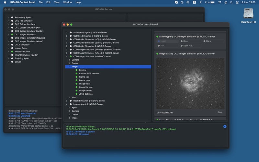
Task: Click green dot next to JPEG Settings
Action: [76, 94]
